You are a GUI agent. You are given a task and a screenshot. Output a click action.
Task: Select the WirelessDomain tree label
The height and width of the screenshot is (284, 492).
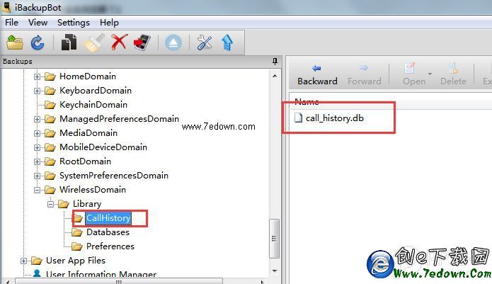coord(93,190)
